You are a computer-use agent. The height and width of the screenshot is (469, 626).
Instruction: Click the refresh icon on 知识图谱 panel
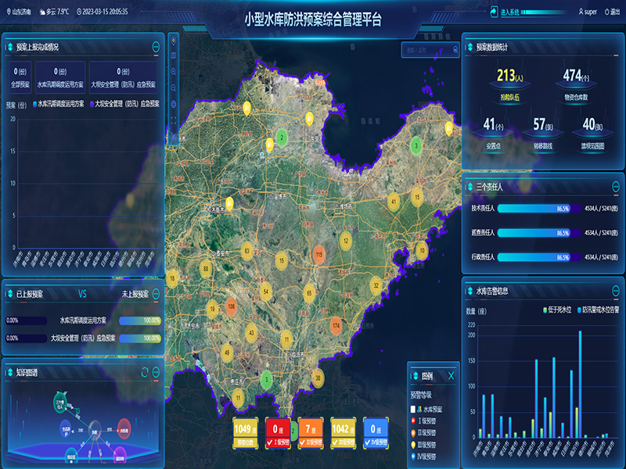point(145,371)
